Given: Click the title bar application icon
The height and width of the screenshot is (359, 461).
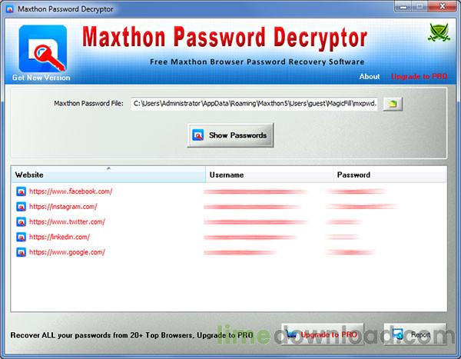Looking at the screenshot, I should click(10, 9).
